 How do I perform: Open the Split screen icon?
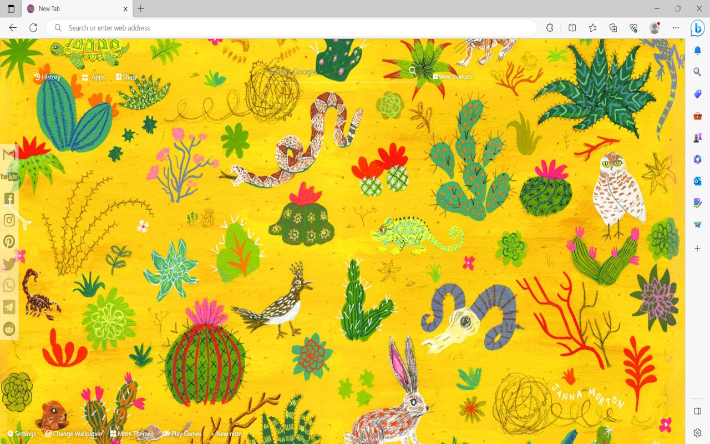pyautogui.click(x=572, y=28)
